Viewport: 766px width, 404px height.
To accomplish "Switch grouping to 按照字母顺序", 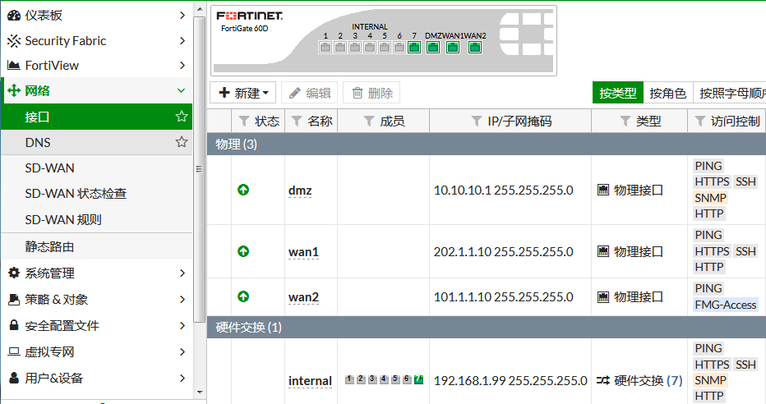I will (730, 93).
